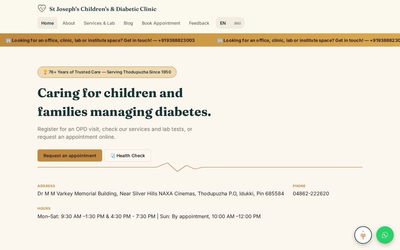Click the HOURS label
This screenshot has height=250, width=400.
pos(44,208)
